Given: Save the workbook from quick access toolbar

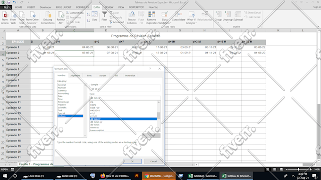Looking at the screenshot, I should [9, 2].
